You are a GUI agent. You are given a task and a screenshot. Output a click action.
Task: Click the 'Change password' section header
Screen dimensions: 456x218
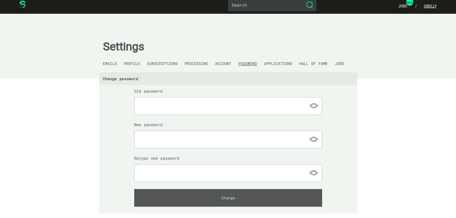[228, 79]
